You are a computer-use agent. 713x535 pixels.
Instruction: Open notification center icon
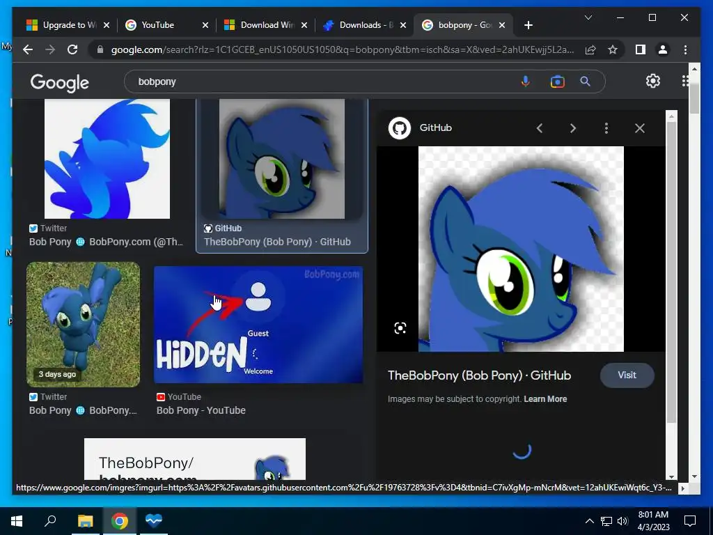[x=690, y=521]
